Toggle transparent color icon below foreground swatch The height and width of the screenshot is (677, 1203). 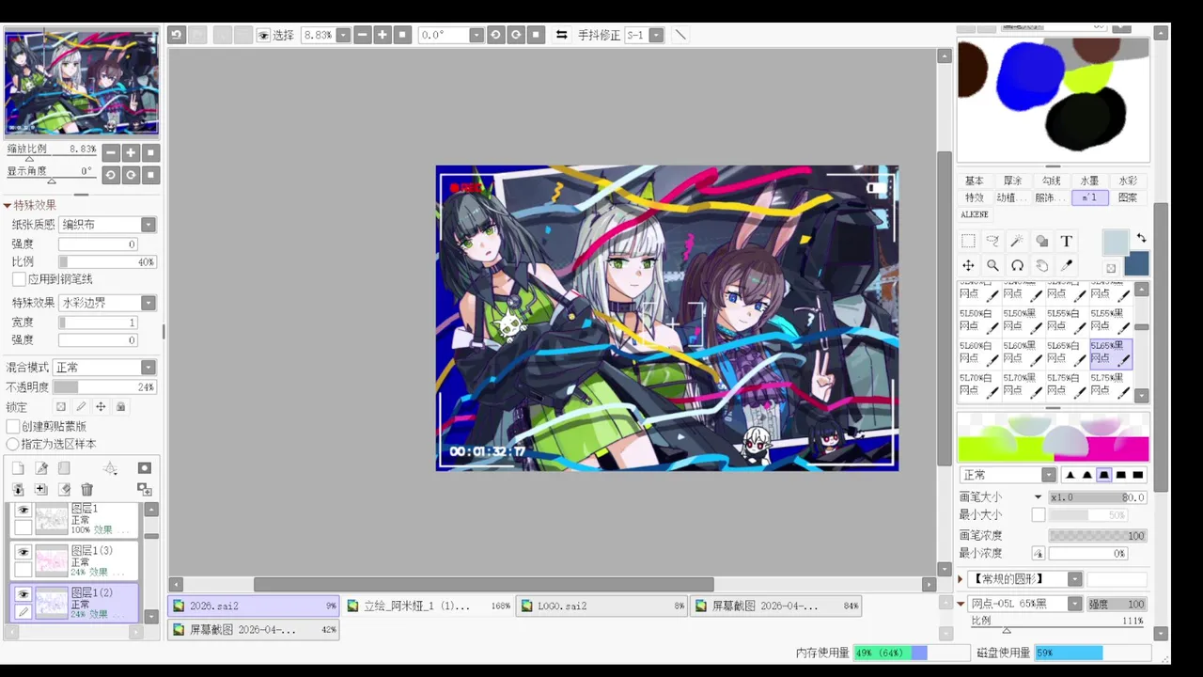(1111, 269)
